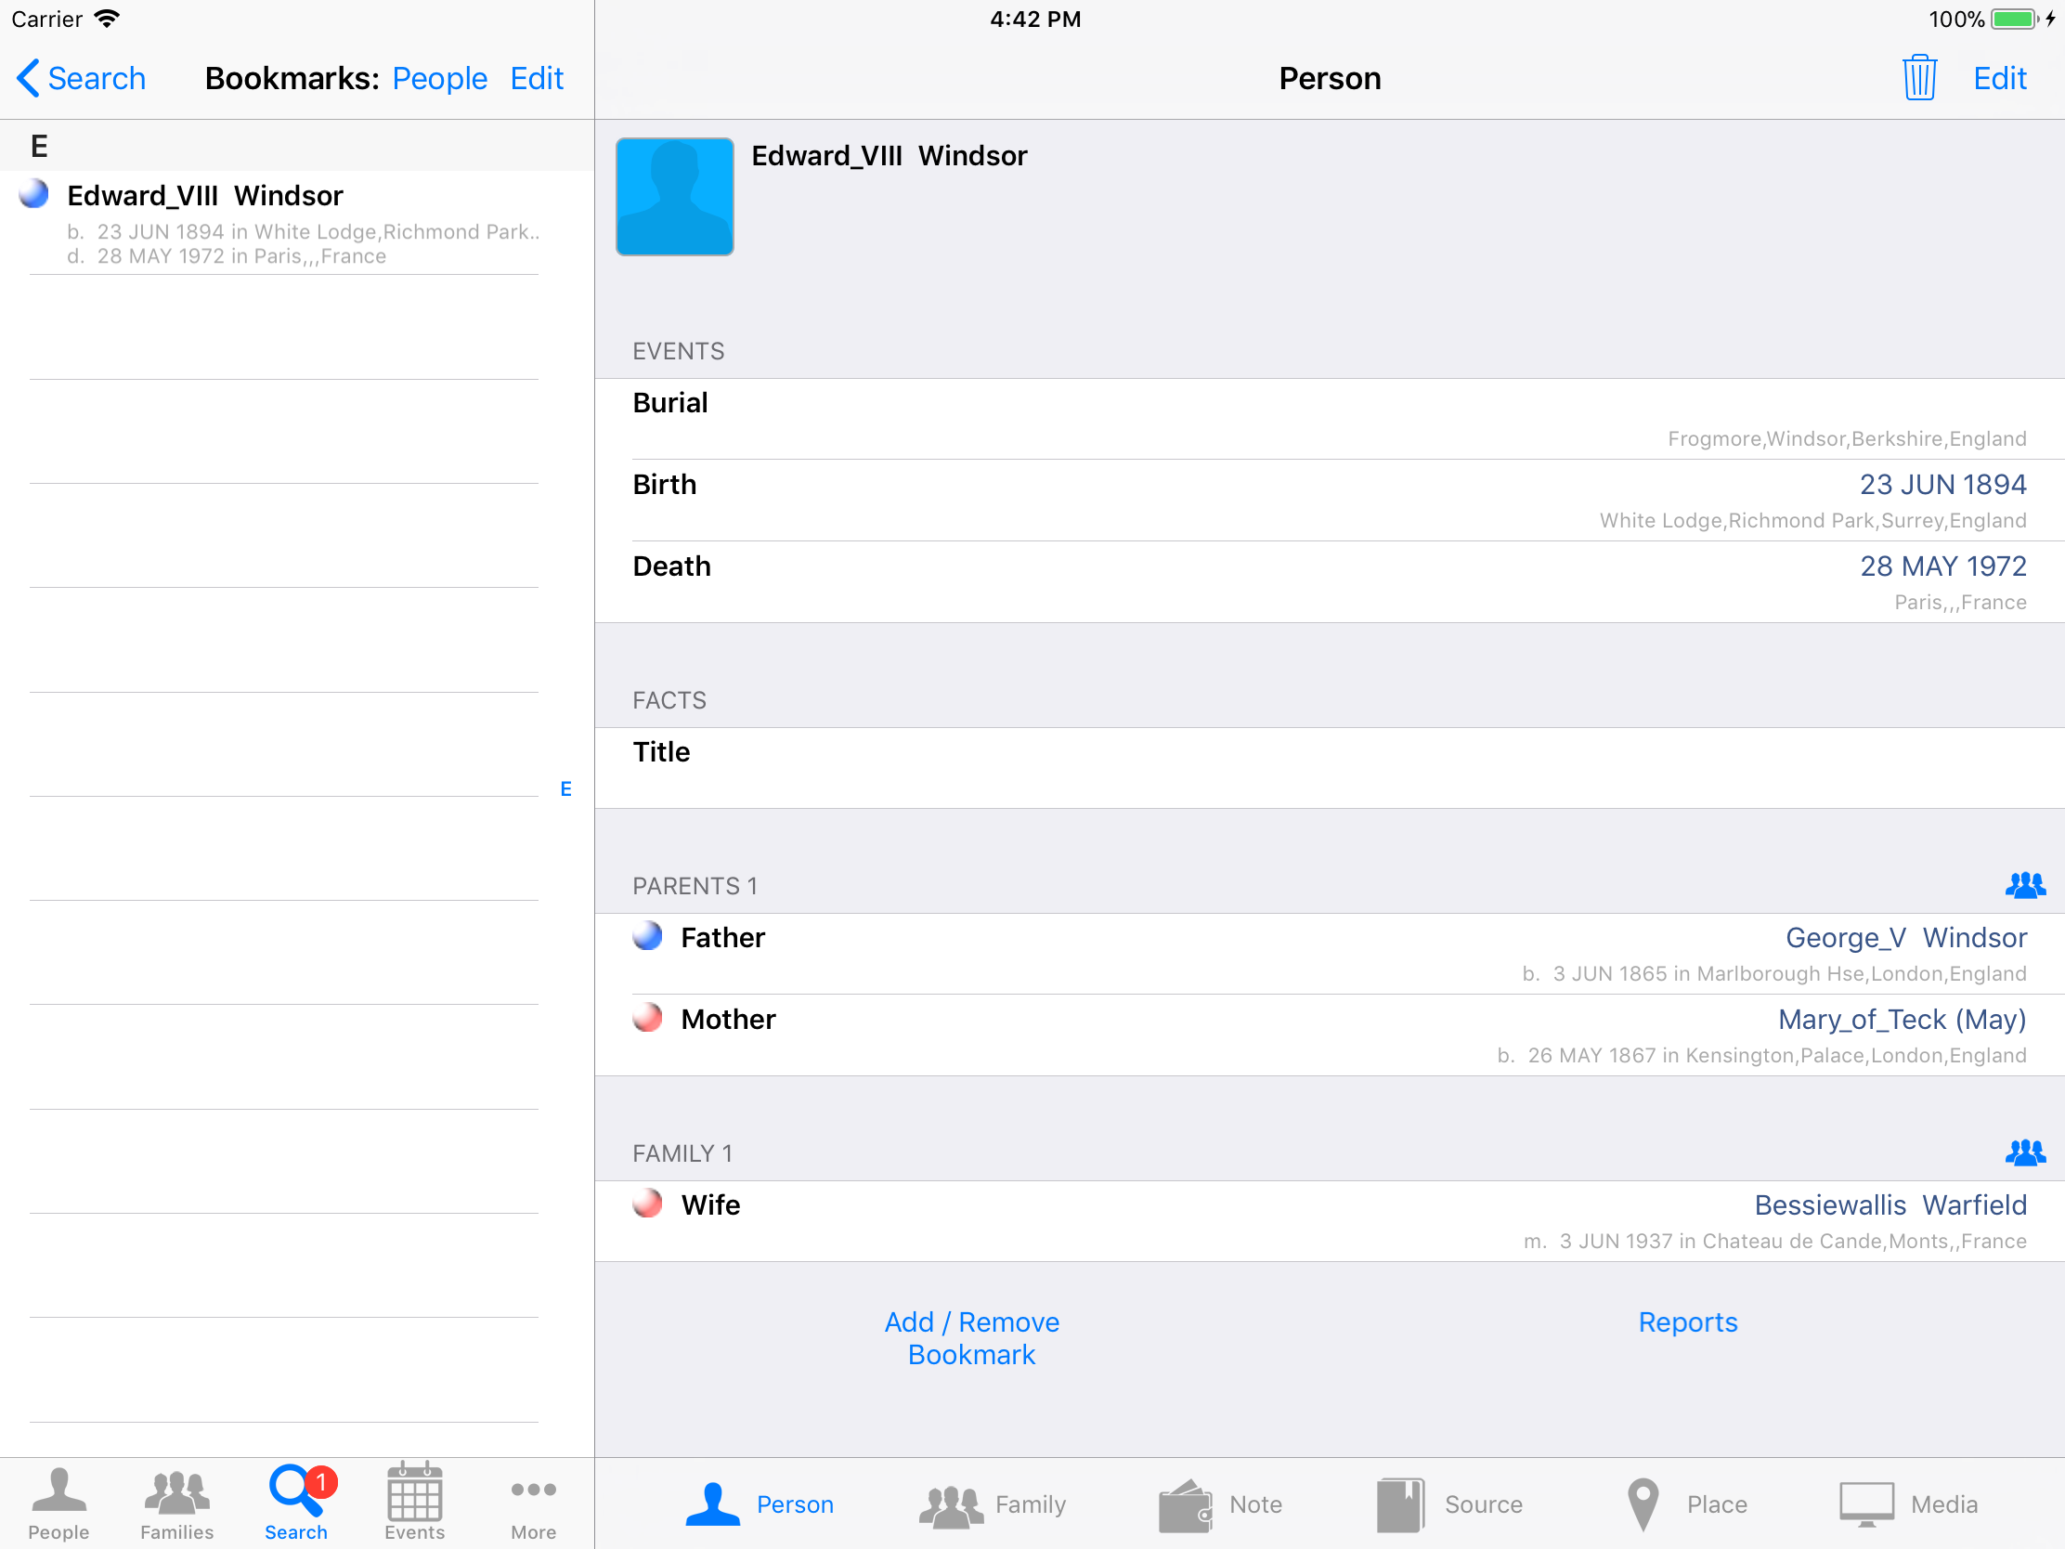
Task: Open the Reports link
Action: click(1687, 1321)
